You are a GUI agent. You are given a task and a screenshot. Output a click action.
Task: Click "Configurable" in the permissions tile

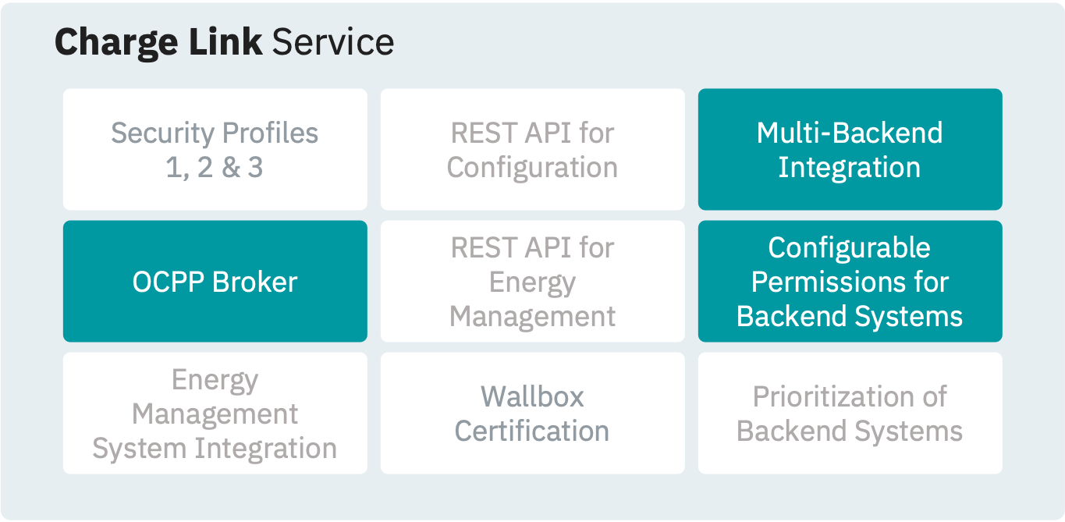click(x=850, y=248)
